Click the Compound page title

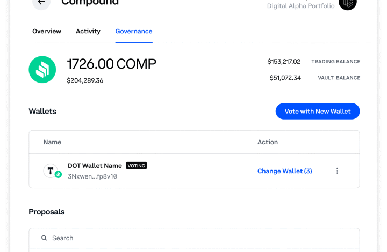click(90, 3)
